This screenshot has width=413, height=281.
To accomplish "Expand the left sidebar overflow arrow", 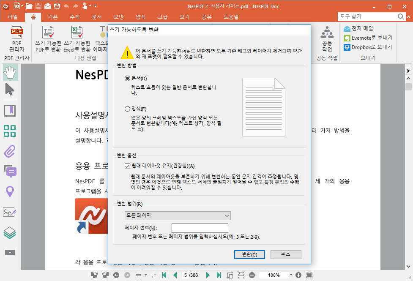I will point(10,252).
